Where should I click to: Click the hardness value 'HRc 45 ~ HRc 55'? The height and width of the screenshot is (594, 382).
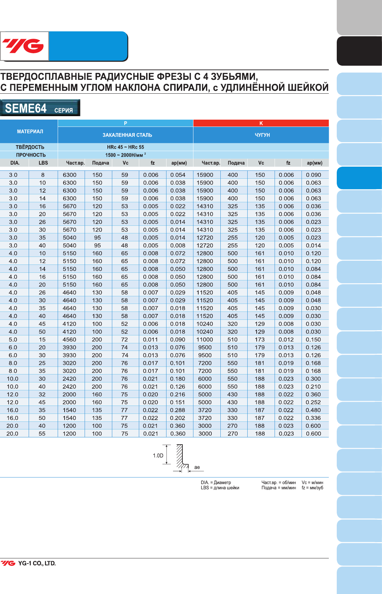click(x=125, y=147)
